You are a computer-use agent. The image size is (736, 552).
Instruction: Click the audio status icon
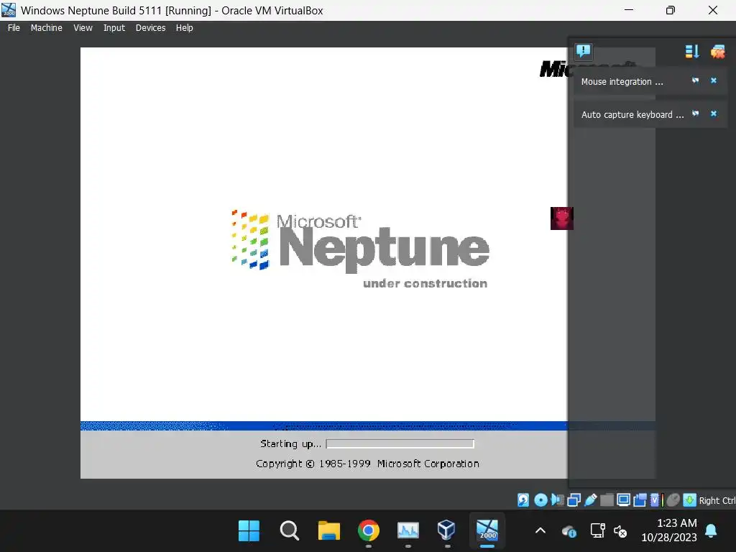pos(557,500)
